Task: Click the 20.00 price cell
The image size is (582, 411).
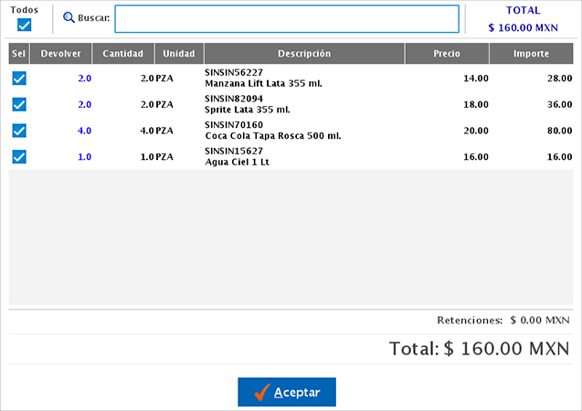Action: [x=476, y=131]
